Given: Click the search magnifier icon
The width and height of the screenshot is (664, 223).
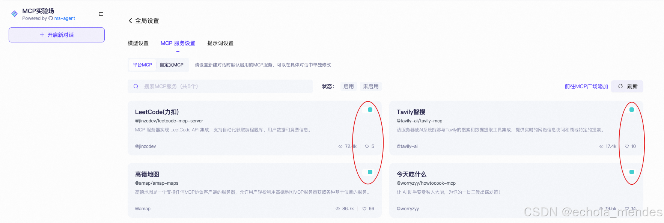Looking at the screenshot, I should click(136, 86).
